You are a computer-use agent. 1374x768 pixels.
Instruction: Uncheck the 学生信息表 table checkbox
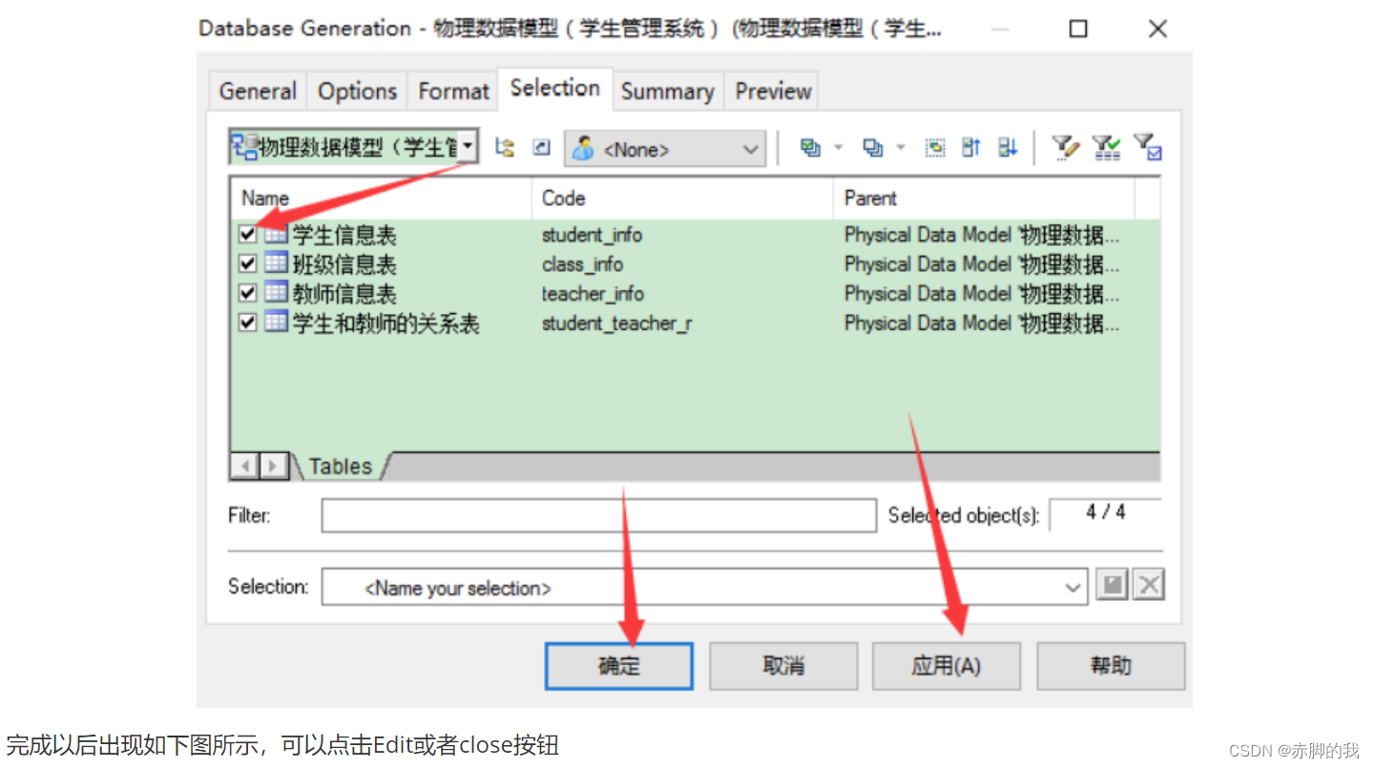click(x=247, y=234)
